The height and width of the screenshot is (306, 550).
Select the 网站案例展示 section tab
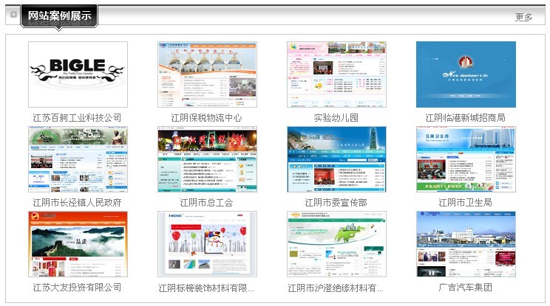pyautogui.click(x=59, y=15)
